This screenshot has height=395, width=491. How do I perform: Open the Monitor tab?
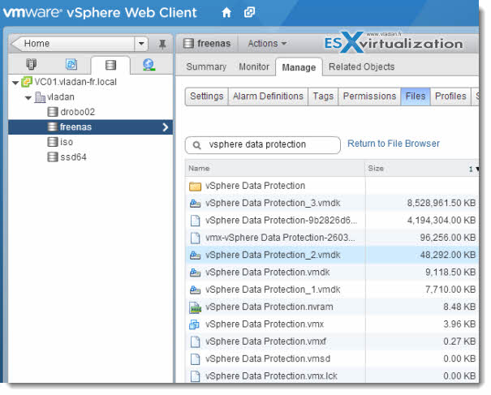point(254,67)
